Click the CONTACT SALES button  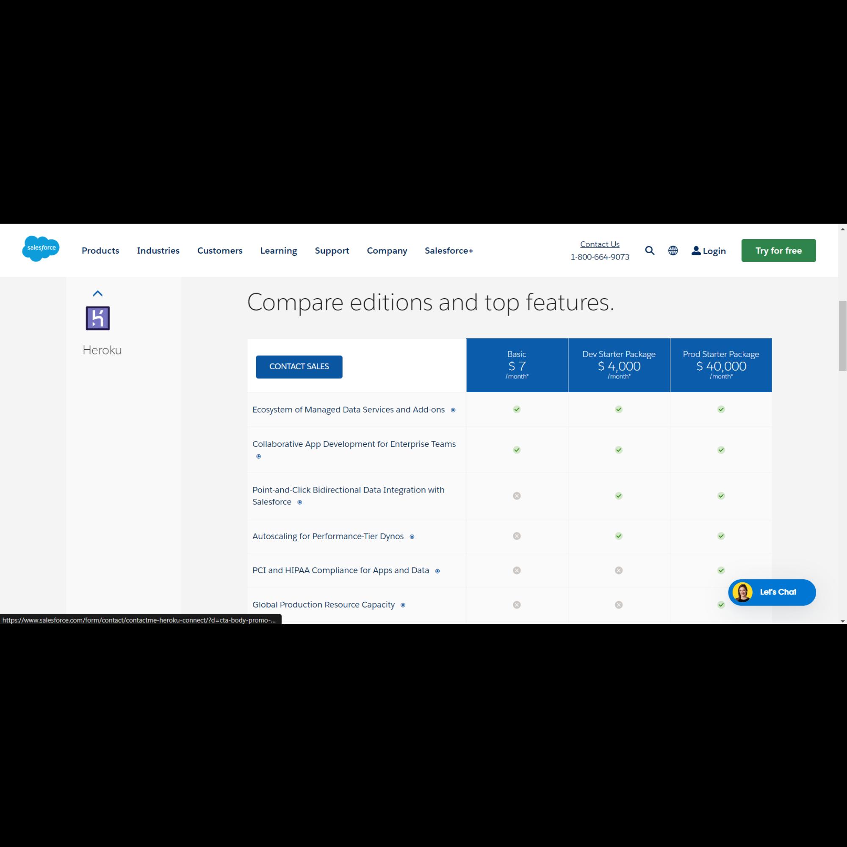(x=299, y=366)
